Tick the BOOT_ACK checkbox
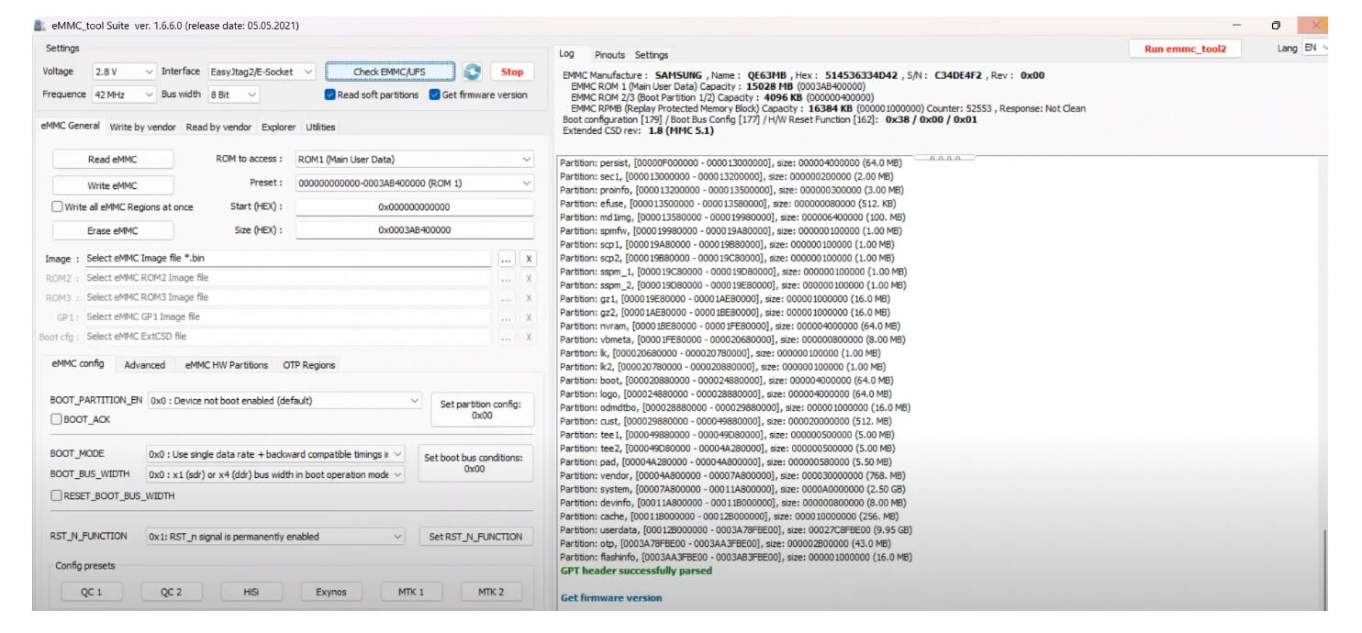Image resolution: width=1362 pixels, height=633 pixels. pos(57,419)
